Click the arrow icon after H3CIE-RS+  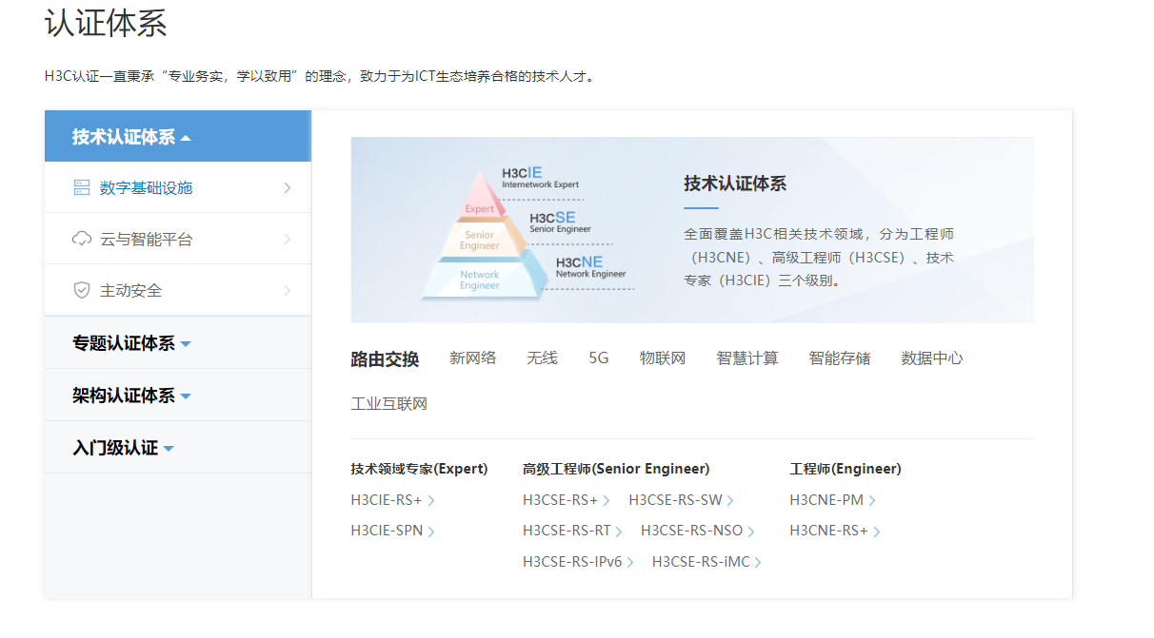tap(431, 501)
